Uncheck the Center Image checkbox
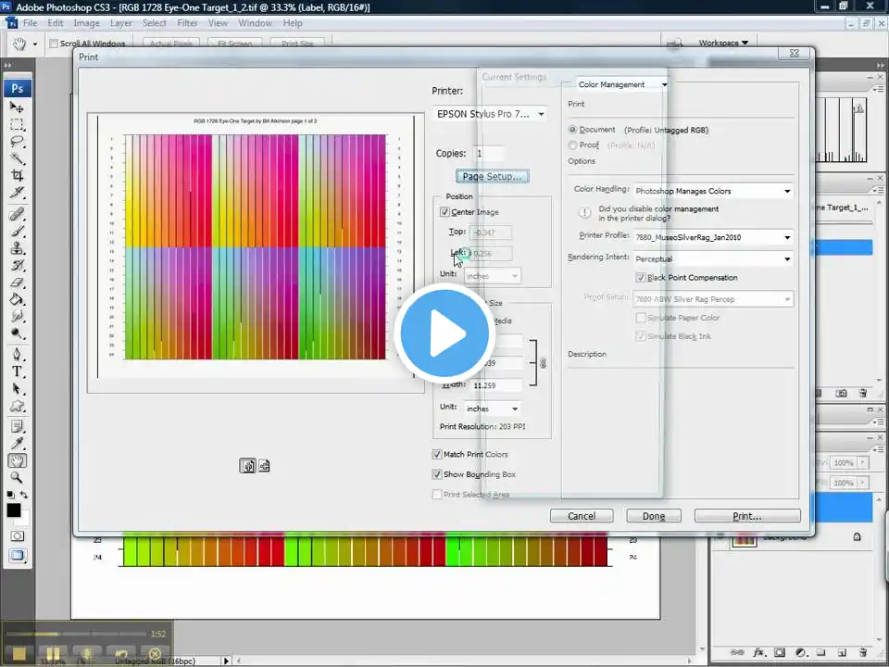The width and height of the screenshot is (889, 667). point(444,211)
